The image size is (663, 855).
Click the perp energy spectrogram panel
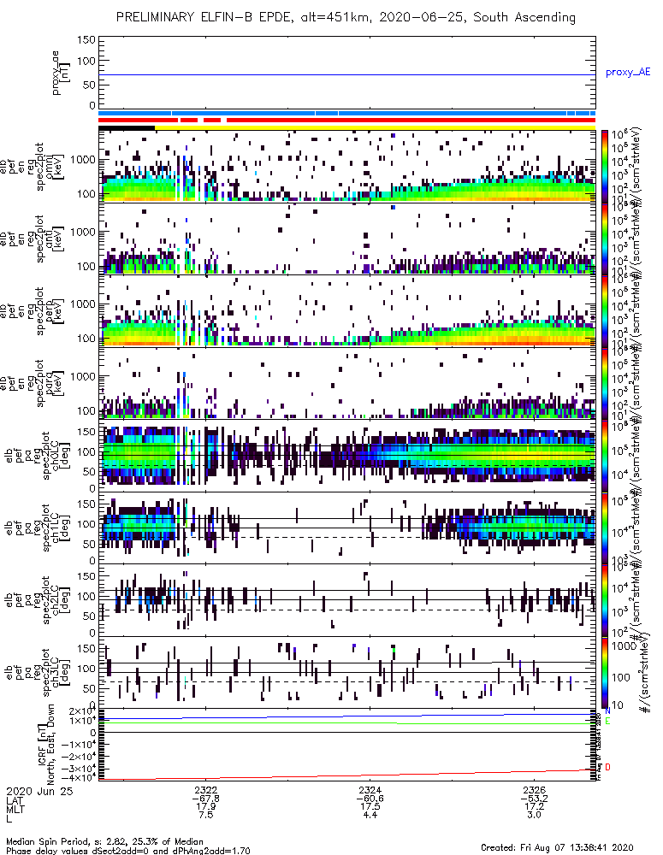point(346,311)
